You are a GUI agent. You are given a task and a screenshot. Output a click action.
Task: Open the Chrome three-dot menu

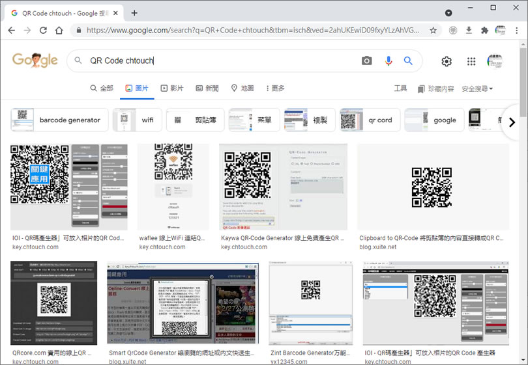[516, 31]
